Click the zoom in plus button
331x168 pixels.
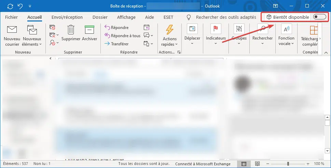tap(308, 164)
